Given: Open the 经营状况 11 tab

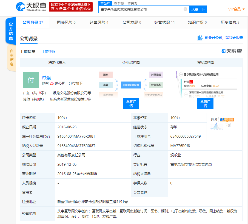Looking at the screenshot, I should click(x=164, y=22).
